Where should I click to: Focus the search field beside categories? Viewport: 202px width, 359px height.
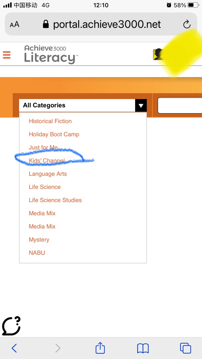(180, 105)
